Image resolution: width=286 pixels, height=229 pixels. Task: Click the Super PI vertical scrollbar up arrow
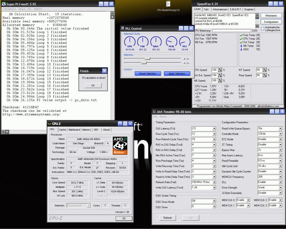click(x=112, y=13)
